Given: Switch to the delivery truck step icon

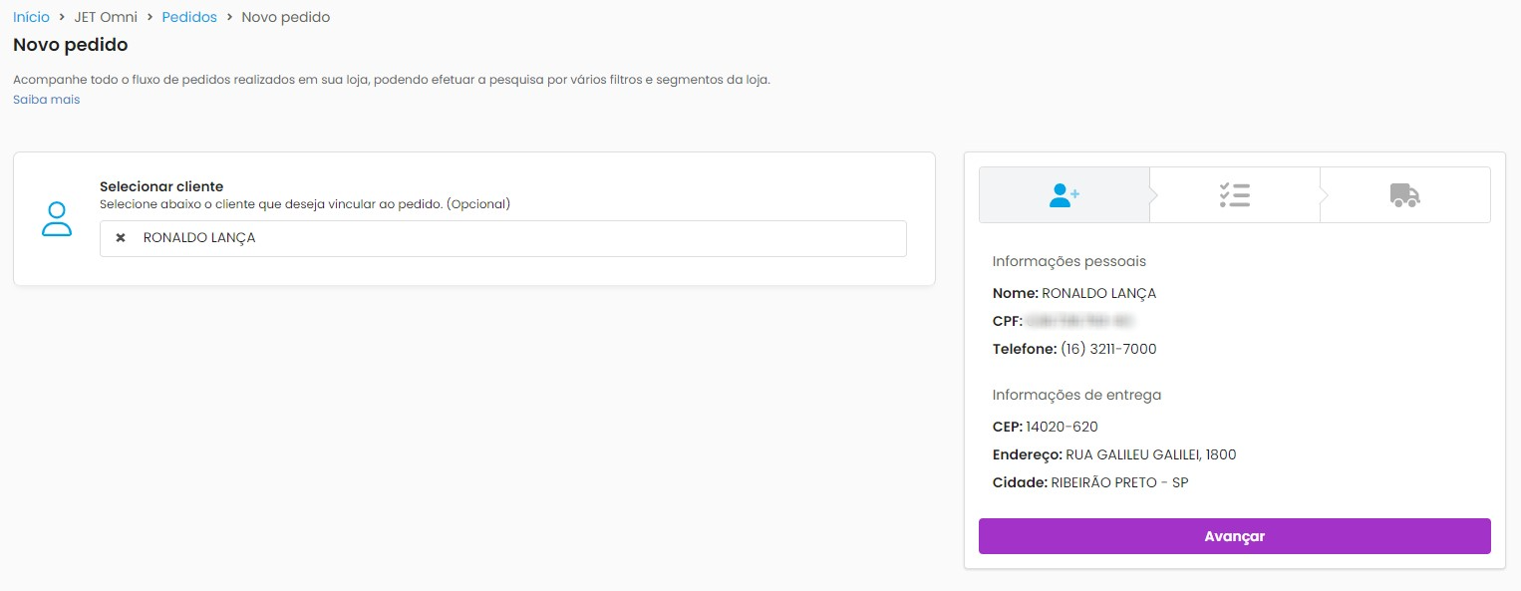Looking at the screenshot, I should point(1404,195).
